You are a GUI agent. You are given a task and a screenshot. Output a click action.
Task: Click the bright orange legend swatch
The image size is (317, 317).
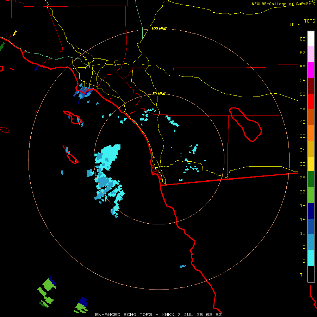pyautogui.click(x=311, y=133)
